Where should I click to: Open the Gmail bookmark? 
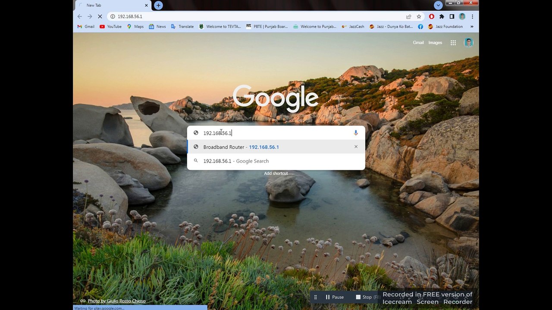(x=86, y=26)
